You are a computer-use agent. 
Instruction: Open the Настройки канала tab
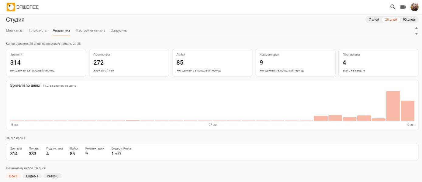click(91, 30)
